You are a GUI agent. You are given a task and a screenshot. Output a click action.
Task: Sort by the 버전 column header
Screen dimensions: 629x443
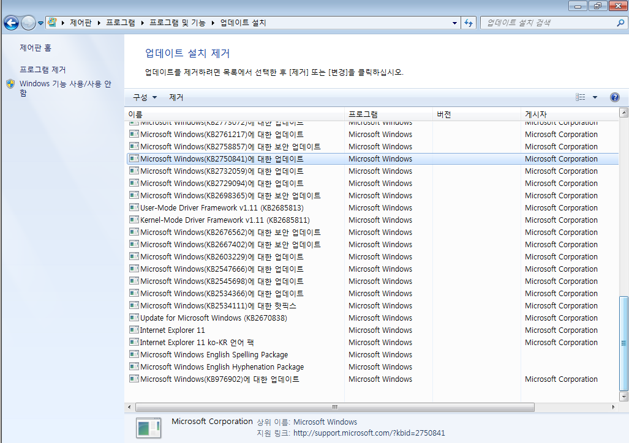(x=476, y=114)
